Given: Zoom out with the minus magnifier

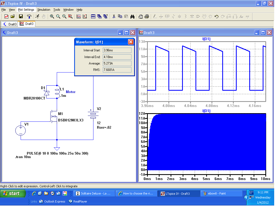Looking at the screenshot, I should point(64,17).
